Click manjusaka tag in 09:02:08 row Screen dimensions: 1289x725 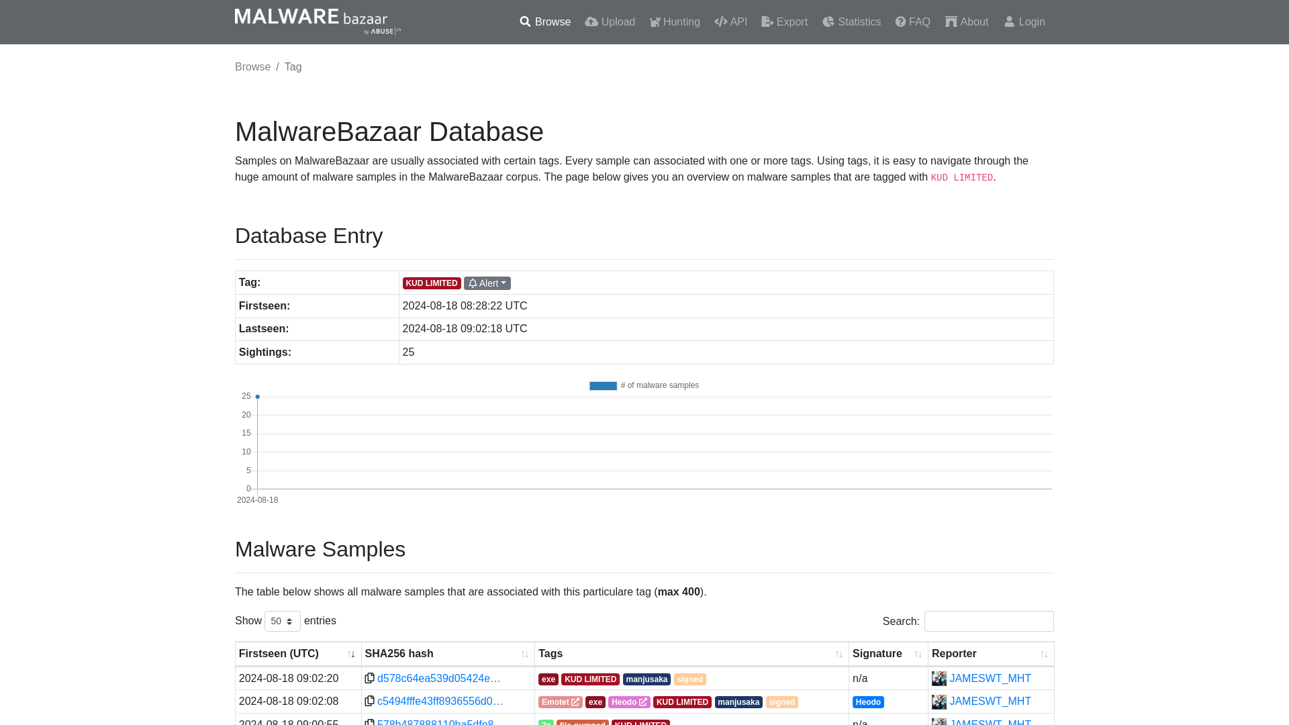pyautogui.click(x=738, y=702)
